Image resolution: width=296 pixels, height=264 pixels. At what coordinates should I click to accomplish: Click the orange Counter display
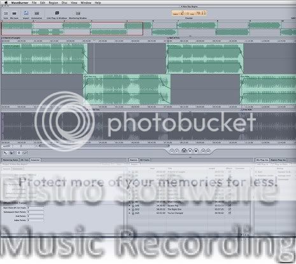pos(189,13)
